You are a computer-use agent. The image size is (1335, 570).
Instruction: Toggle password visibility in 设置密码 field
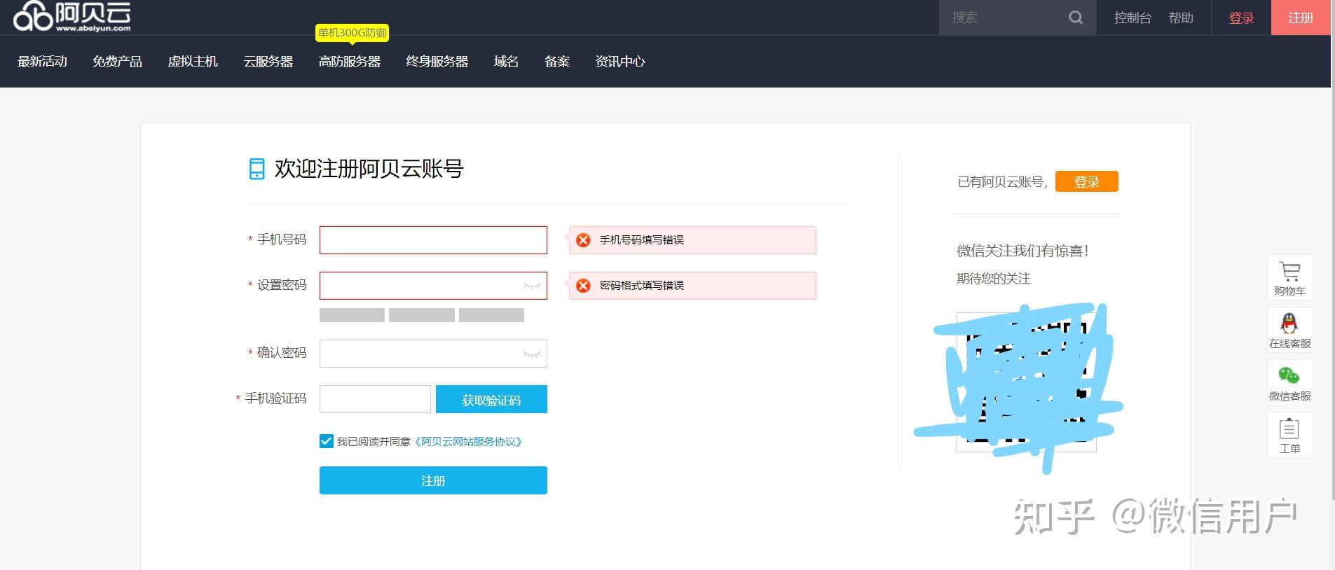532,286
